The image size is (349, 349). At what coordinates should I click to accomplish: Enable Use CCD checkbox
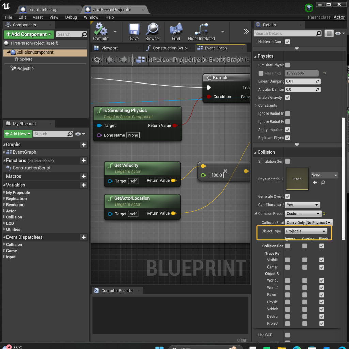click(288, 335)
